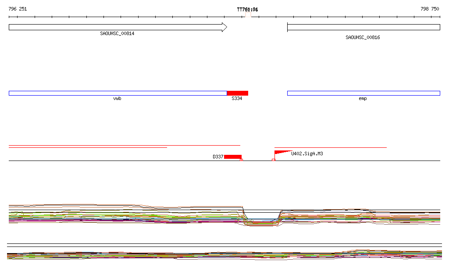
Task: Click the overlapping TT position label atop the ruler
Action: point(247,10)
